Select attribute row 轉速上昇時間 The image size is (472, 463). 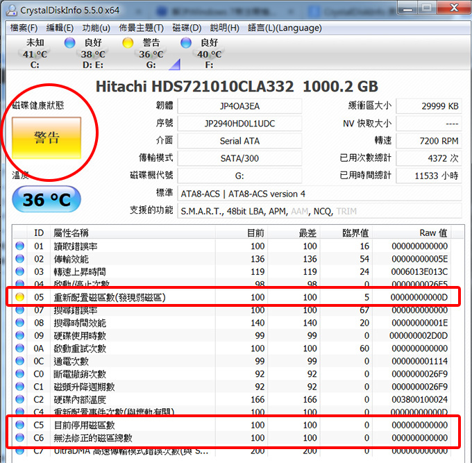232,271
